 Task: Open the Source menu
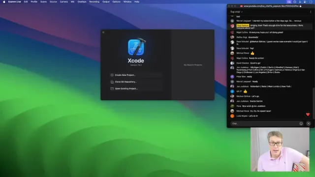(x=53, y=2)
